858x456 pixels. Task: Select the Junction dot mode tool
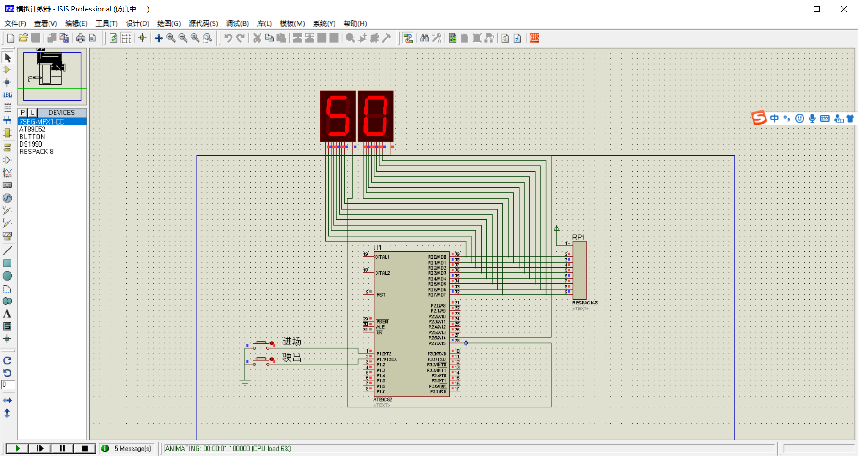7,82
